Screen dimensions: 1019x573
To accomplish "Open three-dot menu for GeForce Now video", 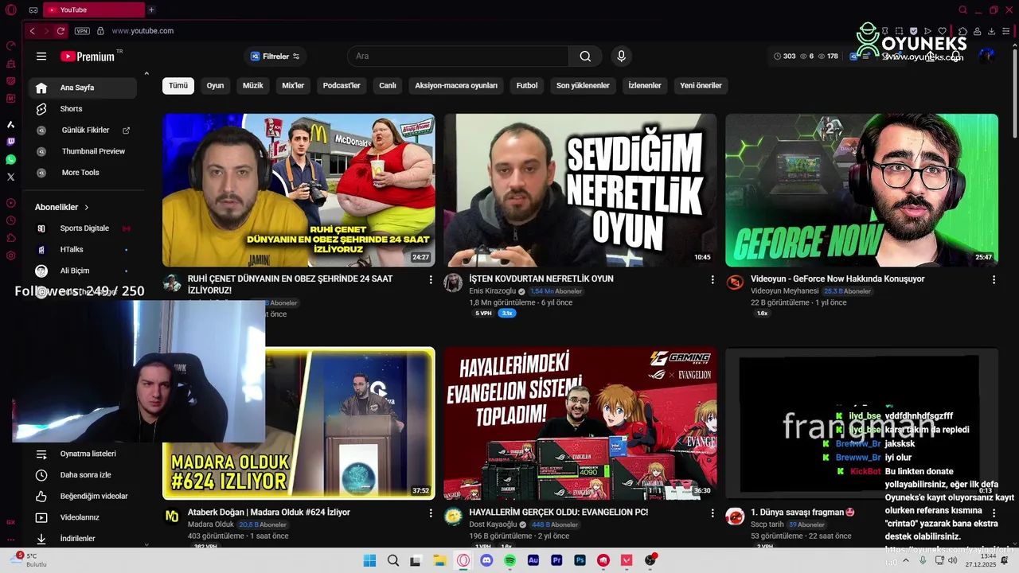I will tap(994, 279).
